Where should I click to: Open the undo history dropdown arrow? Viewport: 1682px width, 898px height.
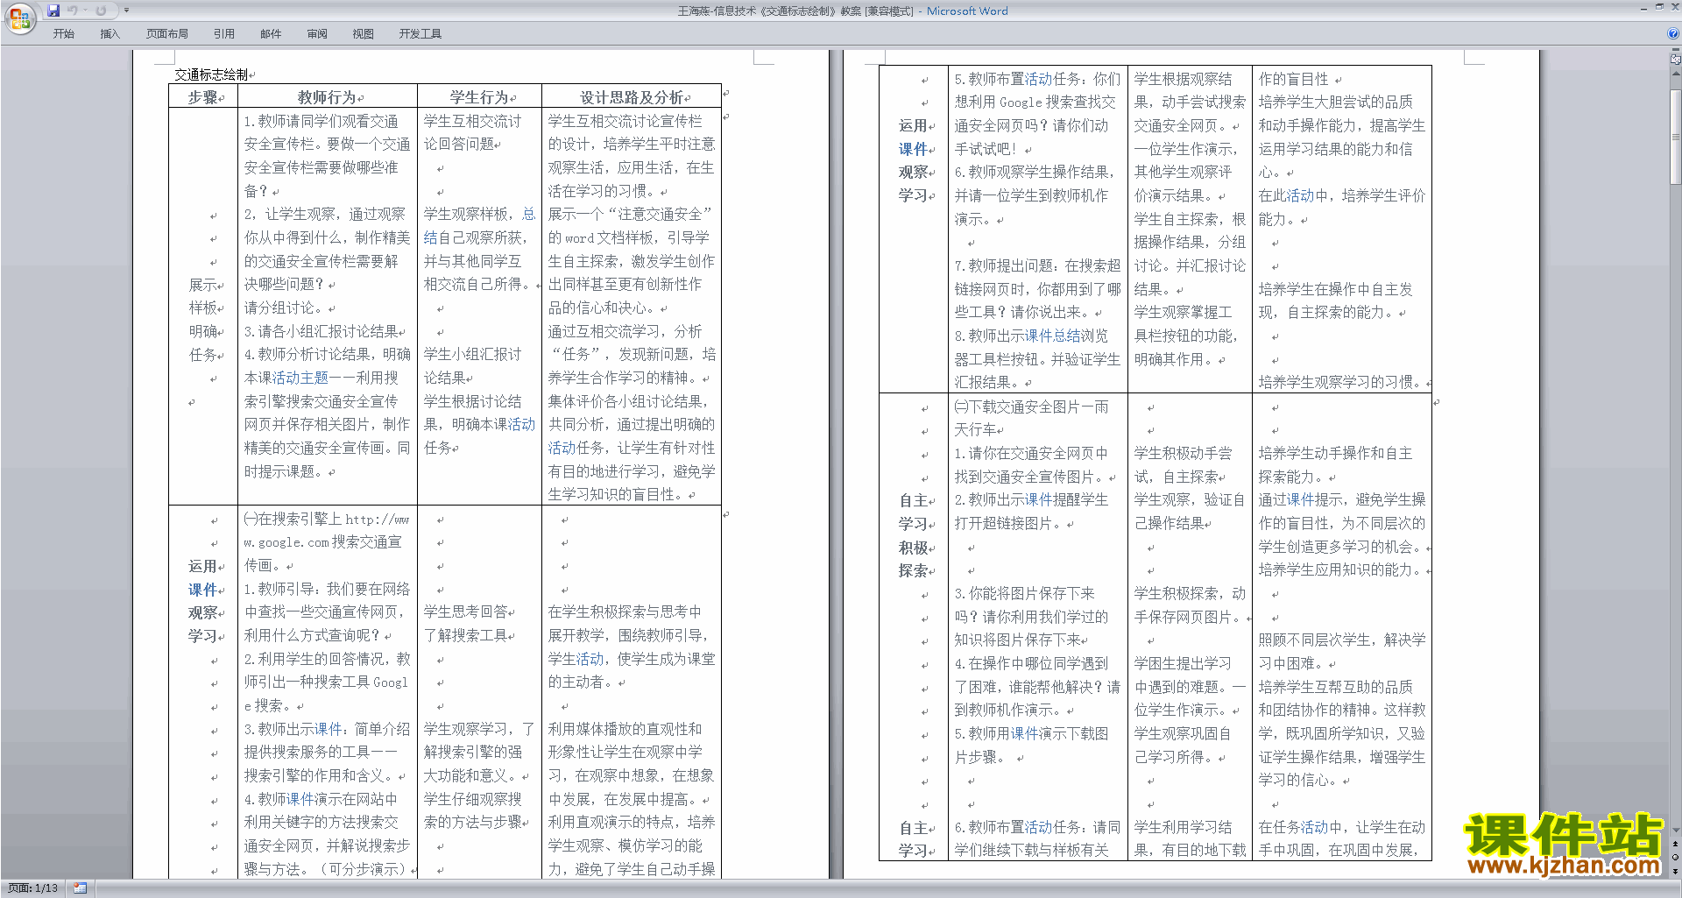85,11
